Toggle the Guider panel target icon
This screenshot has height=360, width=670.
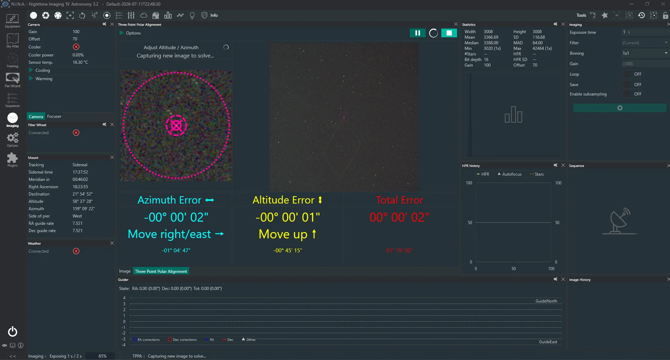click(x=107, y=15)
